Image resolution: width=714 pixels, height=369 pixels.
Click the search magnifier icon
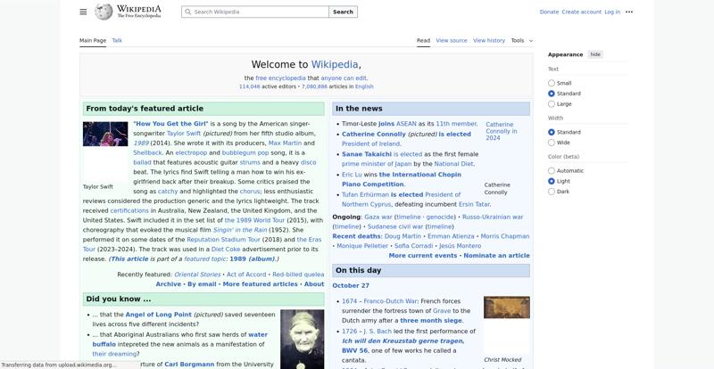pos(187,12)
